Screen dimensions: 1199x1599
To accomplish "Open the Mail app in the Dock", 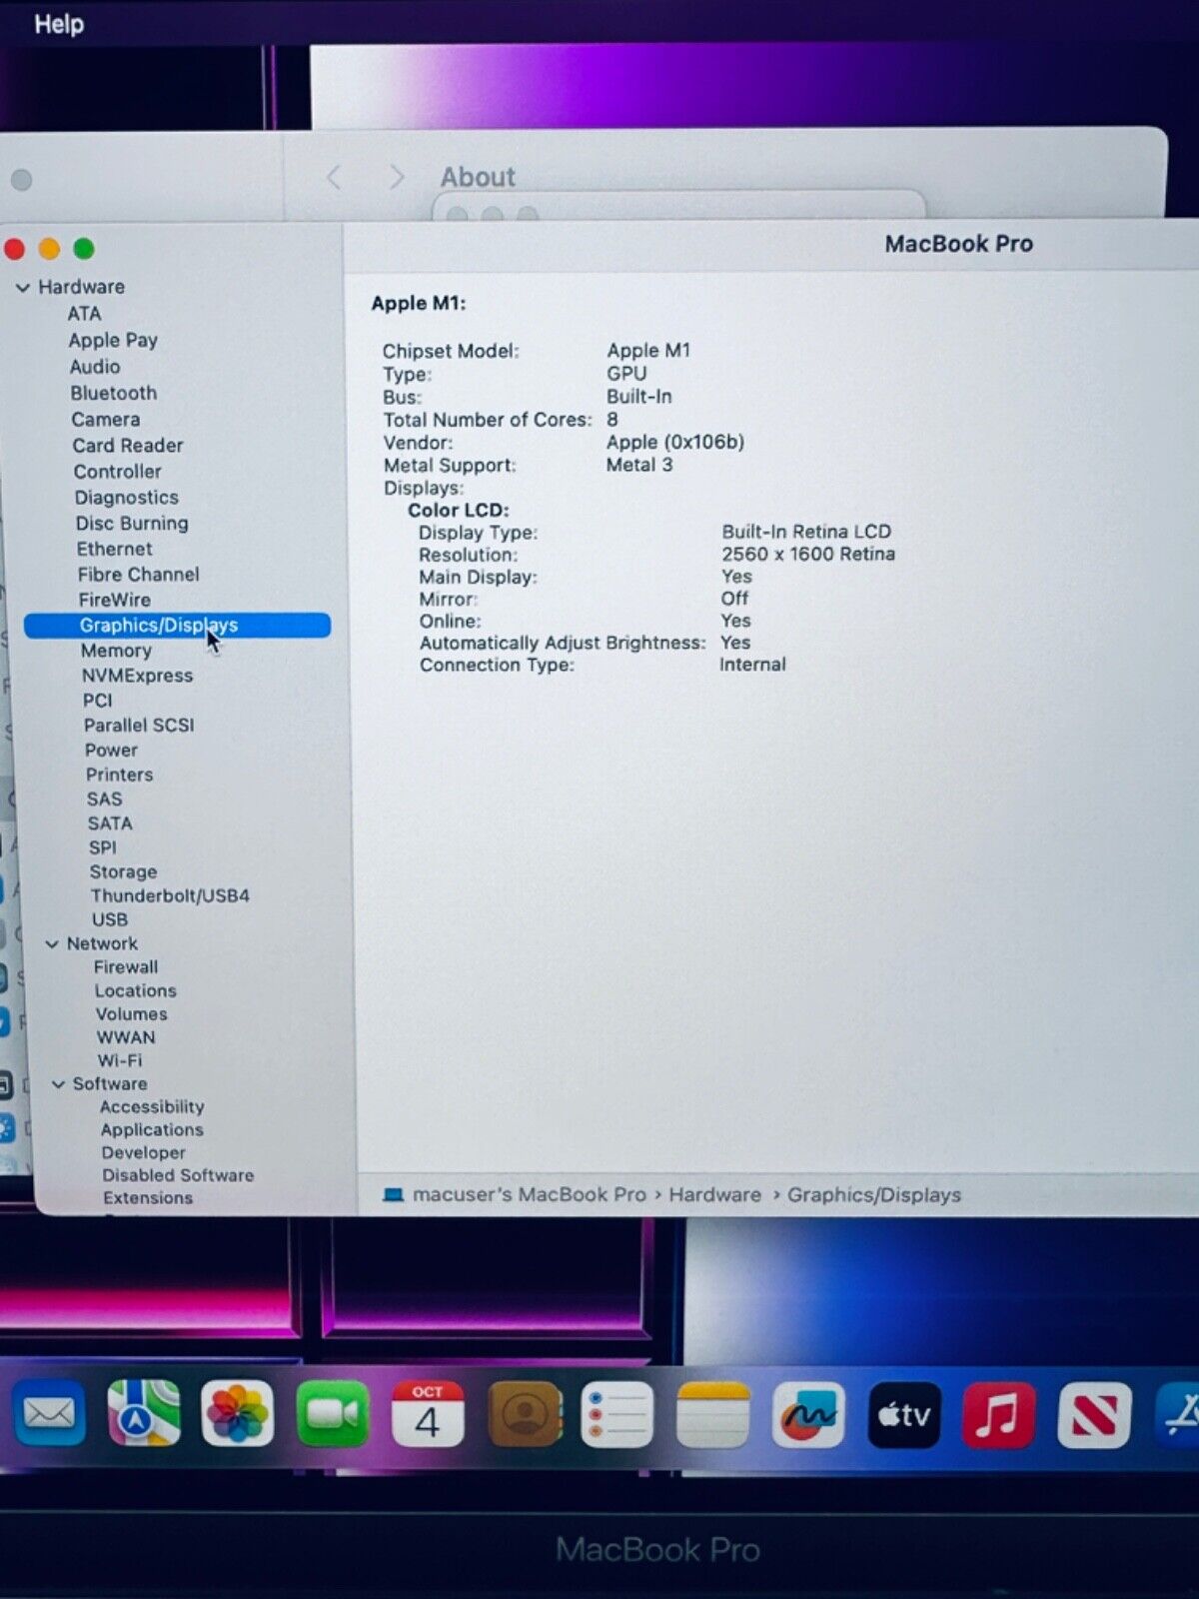I will pyautogui.click(x=48, y=1413).
